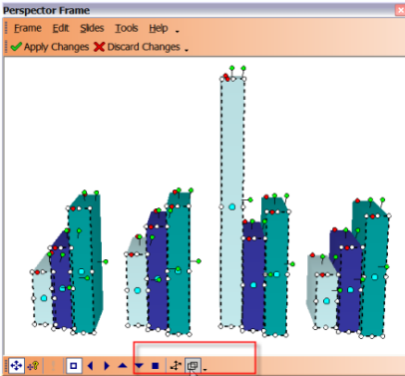This screenshot has height=376, width=405.
Task: Click the right arrow view icon
Action: (107, 366)
